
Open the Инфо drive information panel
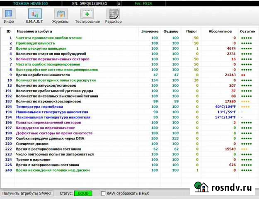(8, 17)
